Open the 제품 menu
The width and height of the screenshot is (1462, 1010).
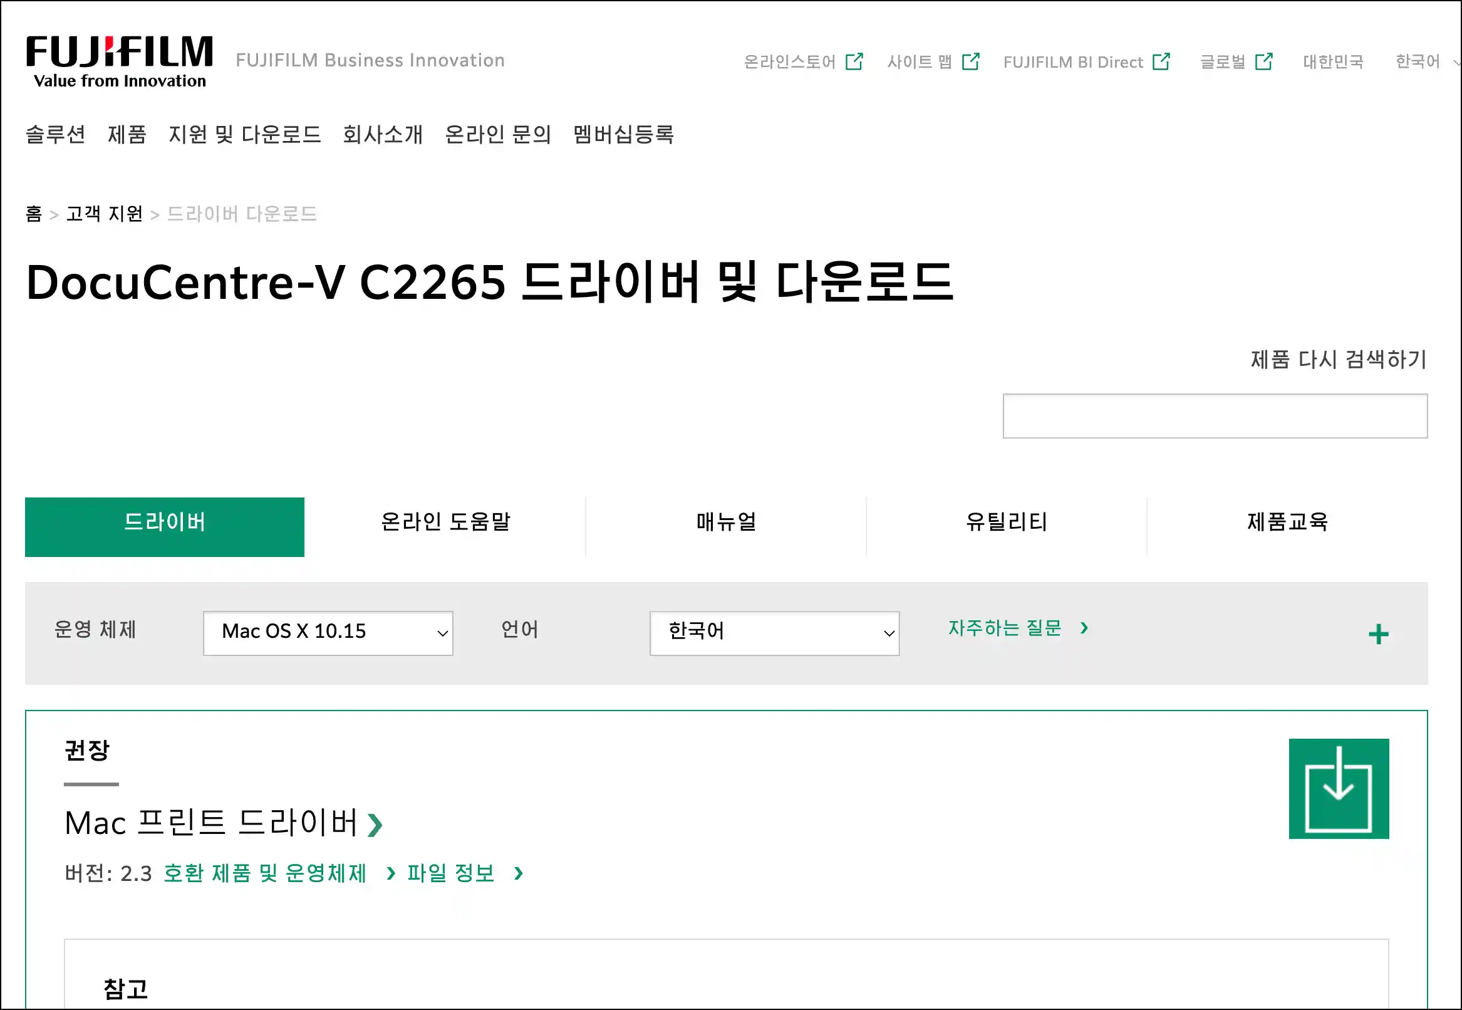(127, 134)
